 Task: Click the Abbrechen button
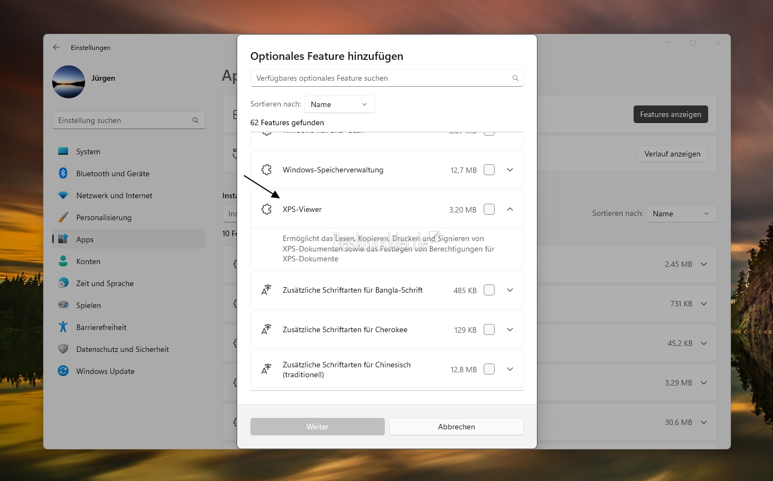(456, 427)
